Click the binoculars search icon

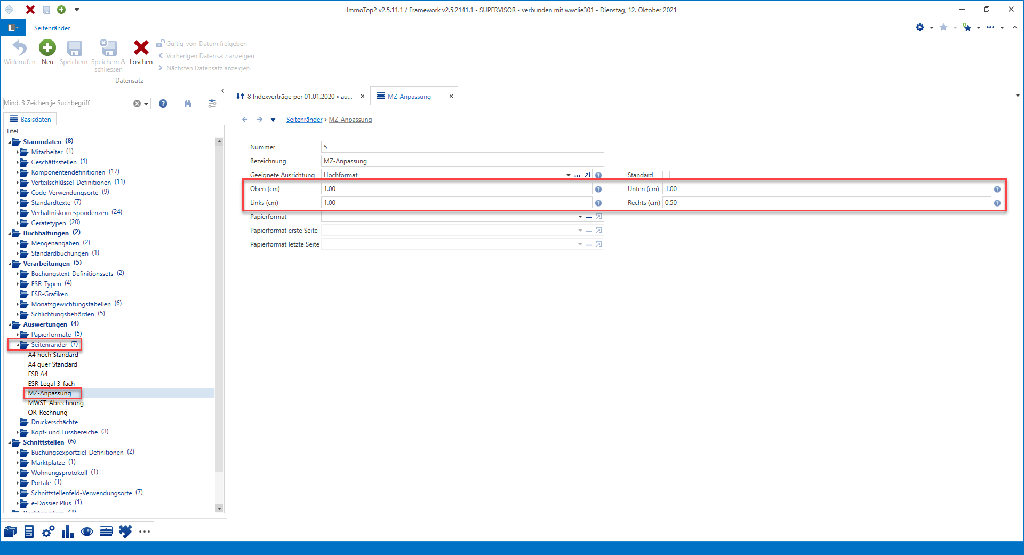[188, 104]
